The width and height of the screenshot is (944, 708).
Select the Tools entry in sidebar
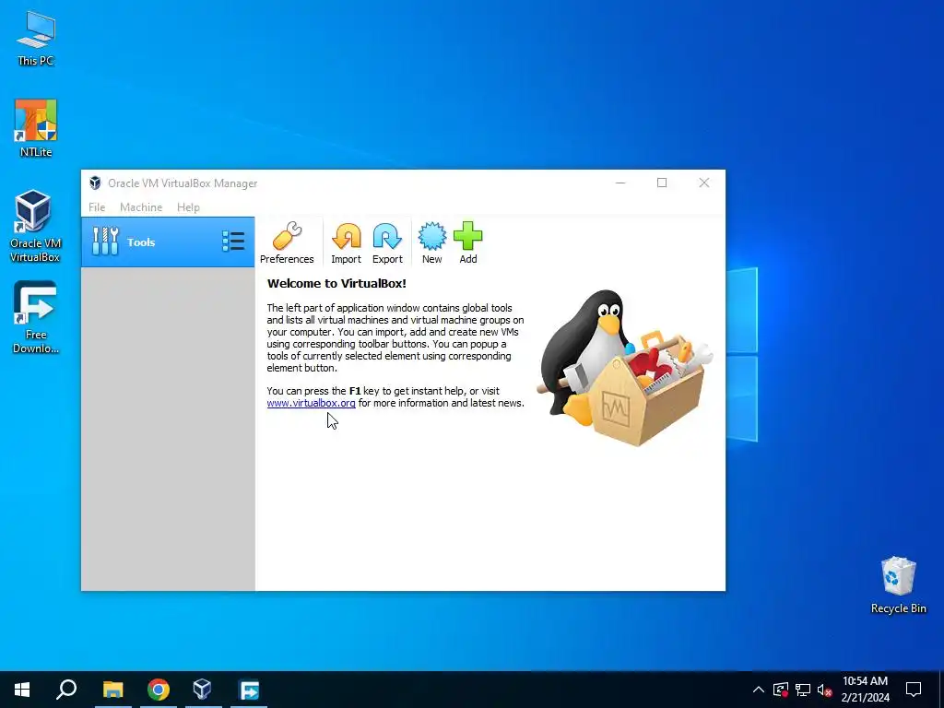tap(168, 242)
